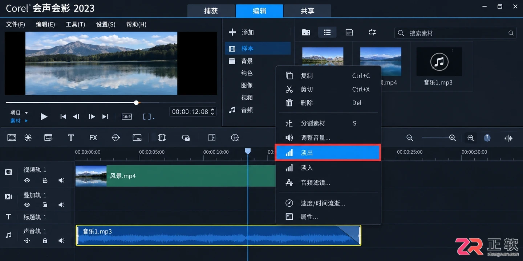Click 复制 (copy) in the context menu

pos(328,76)
